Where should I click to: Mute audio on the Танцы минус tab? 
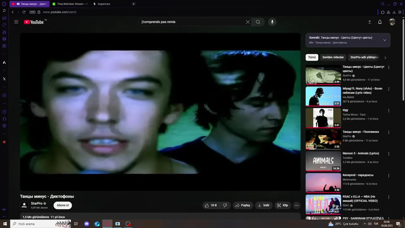pyautogui.click(x=18, y=4)
